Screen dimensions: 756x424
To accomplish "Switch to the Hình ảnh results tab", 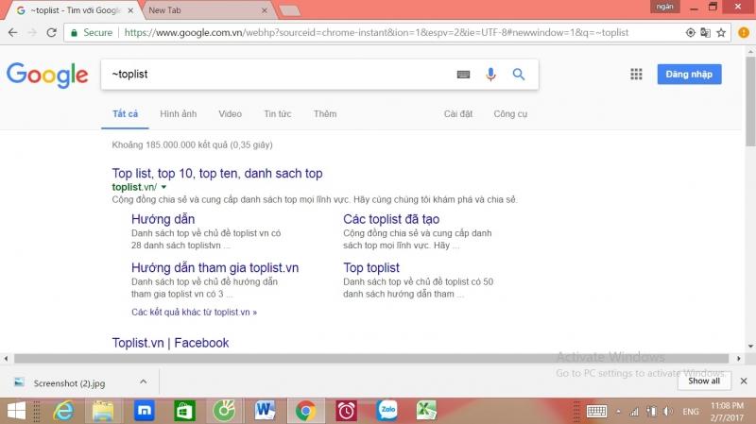I will [178, 114].
